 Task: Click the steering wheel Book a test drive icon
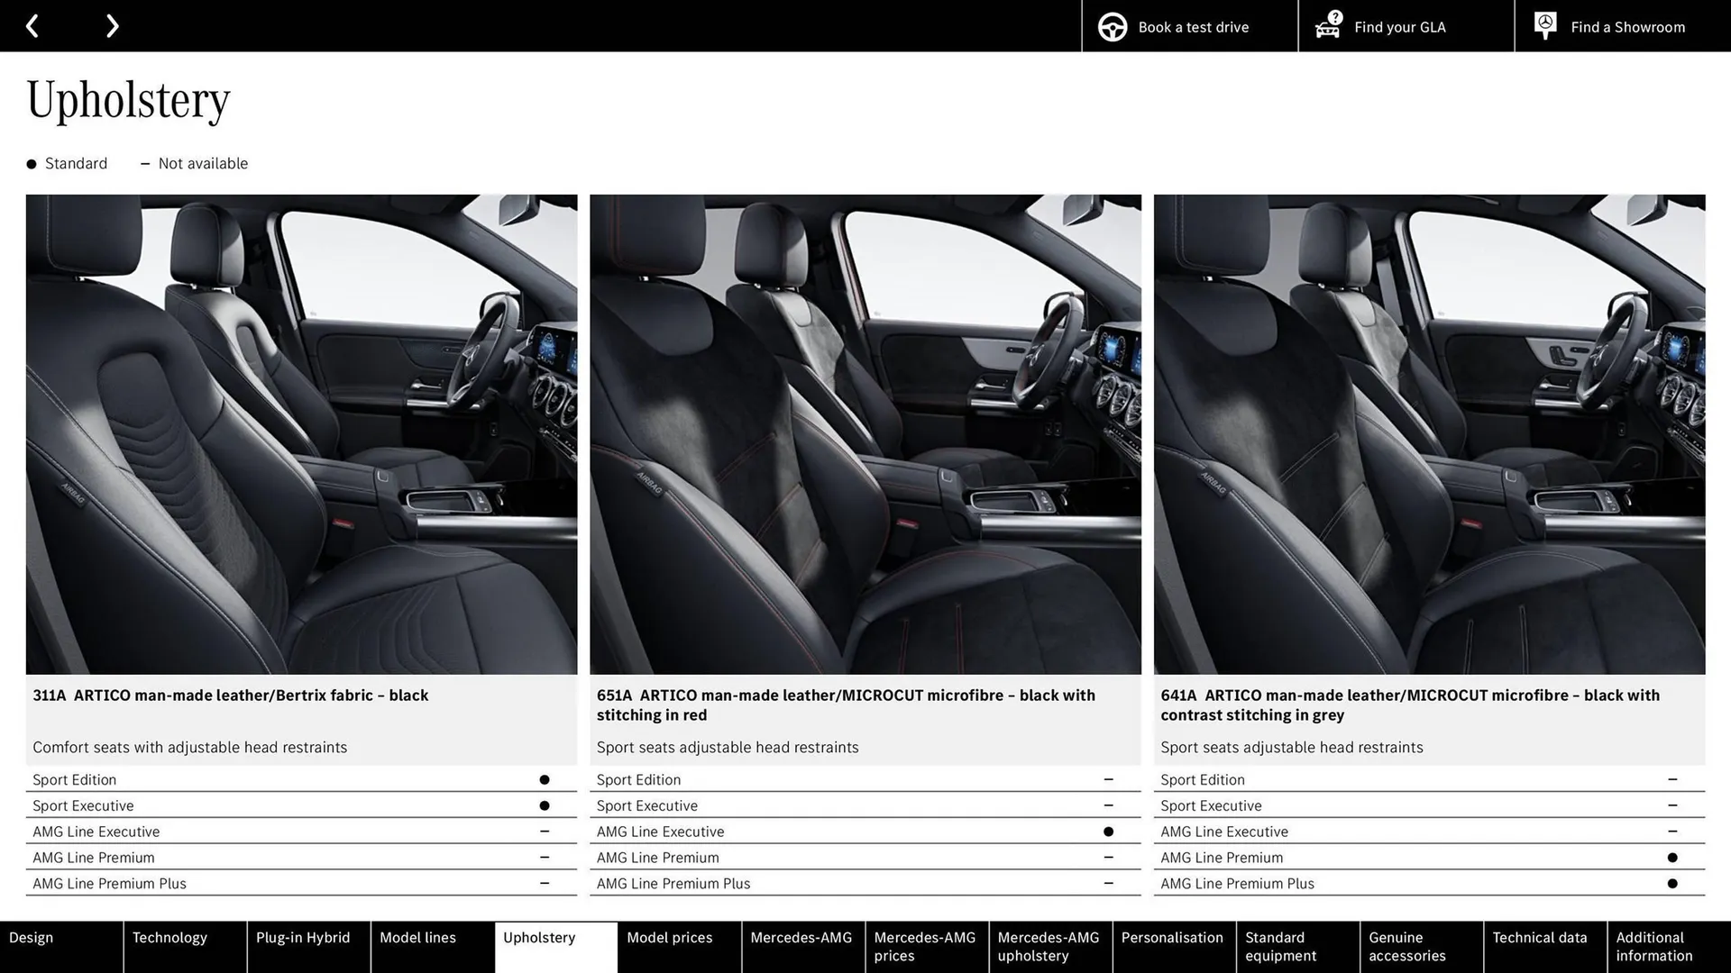click(1112, 26)
